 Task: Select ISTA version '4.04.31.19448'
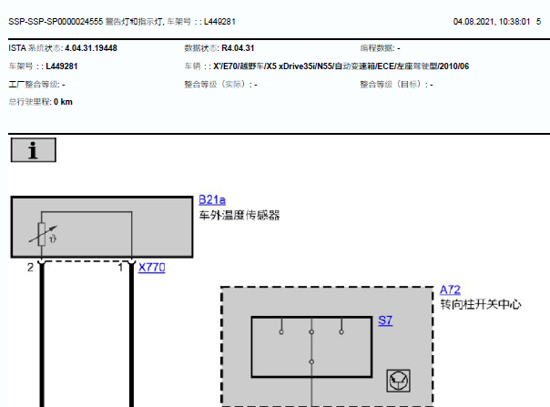[x=91, y=48]
